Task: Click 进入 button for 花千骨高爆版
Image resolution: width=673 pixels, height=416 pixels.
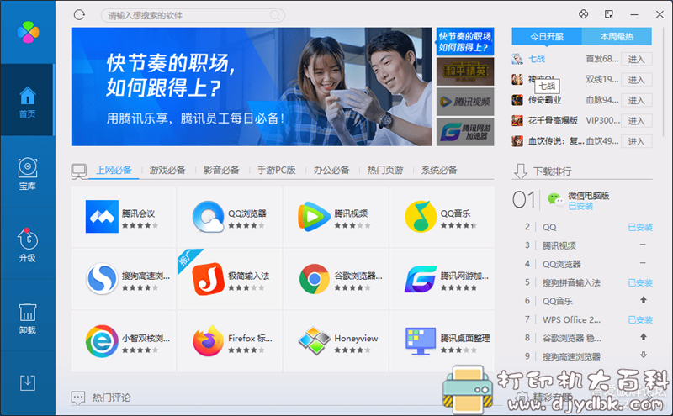Action: point(636,121)
